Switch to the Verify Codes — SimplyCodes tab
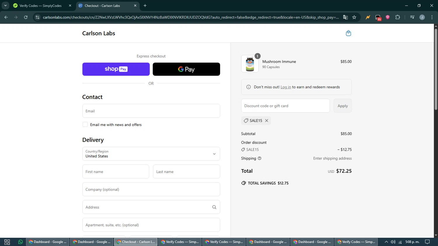This screenshot has width=438, height=246. [x=40, y=6]
